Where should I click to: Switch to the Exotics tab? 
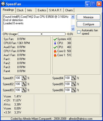[42, 10]
